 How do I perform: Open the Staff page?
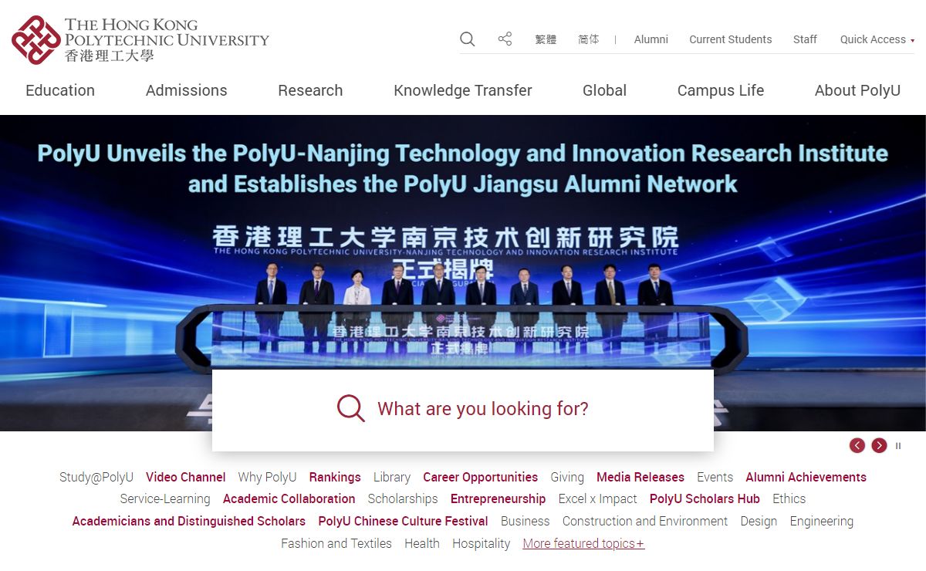(805, 39)
